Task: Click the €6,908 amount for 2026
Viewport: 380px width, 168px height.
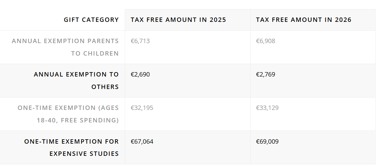Action: tap(265, 41)
